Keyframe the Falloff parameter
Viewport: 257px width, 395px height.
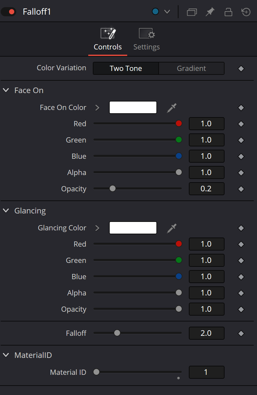[241, 334]
